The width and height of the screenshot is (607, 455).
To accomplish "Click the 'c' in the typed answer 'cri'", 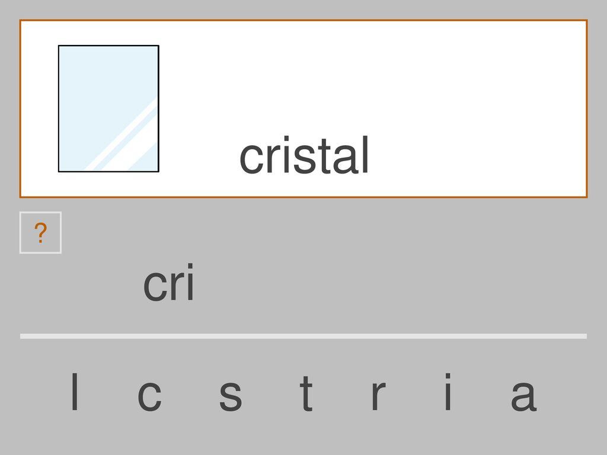I will click(156, 286).
